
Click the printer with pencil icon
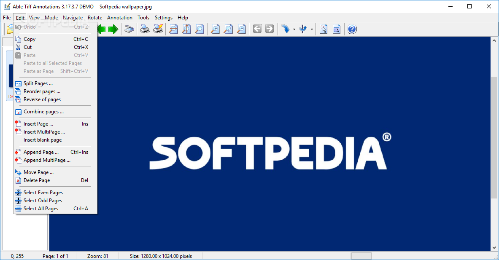pos(158,29)
